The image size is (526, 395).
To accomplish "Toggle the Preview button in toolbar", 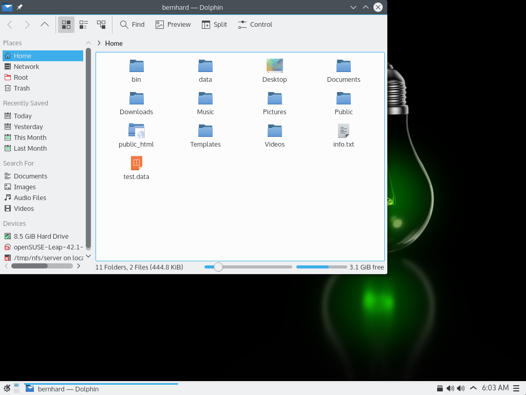I will coord(173,25).
